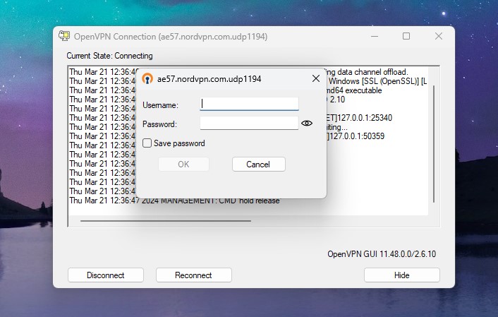Click log line 'MANAGEMENT: CMD hold release'

pos(220,201)
